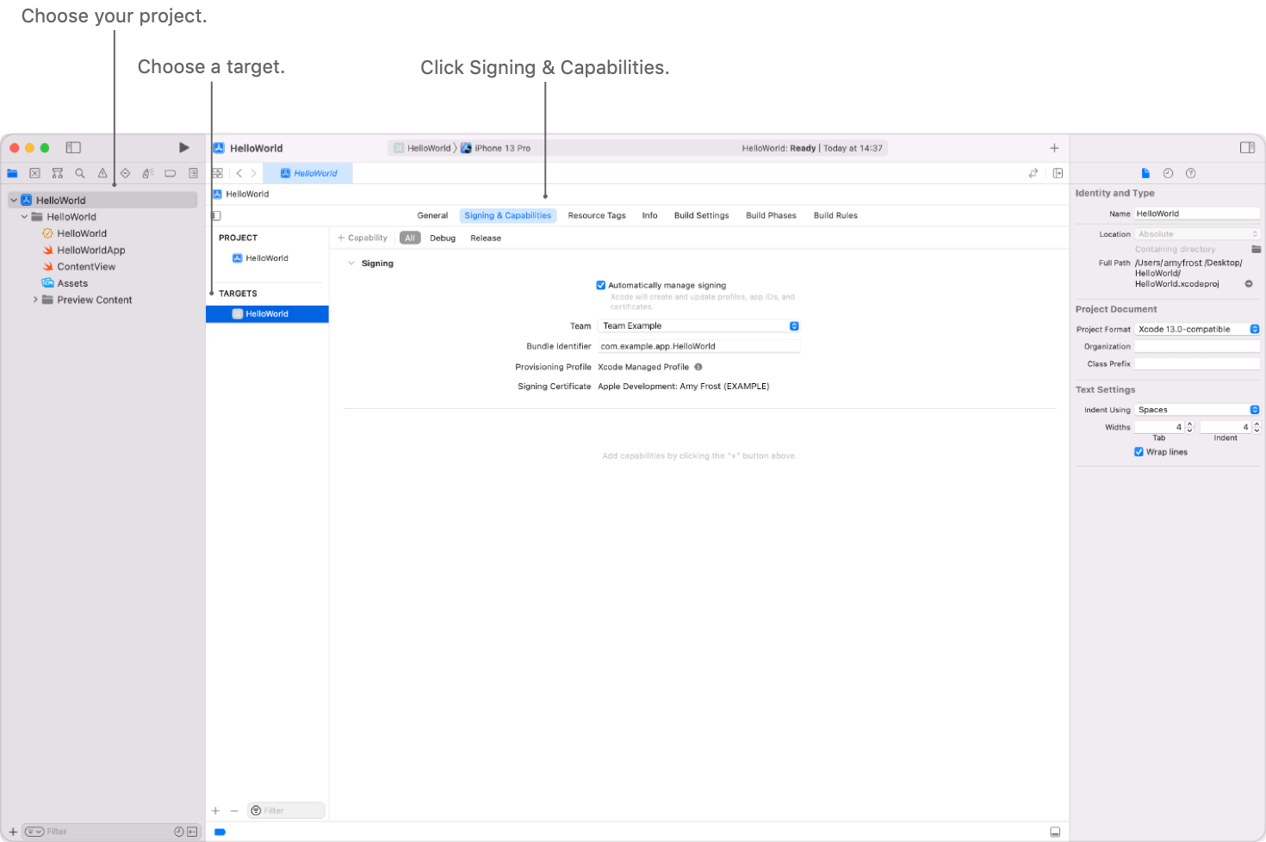
Task: Add a file with navigator plus button
Action: coord(13,832)
